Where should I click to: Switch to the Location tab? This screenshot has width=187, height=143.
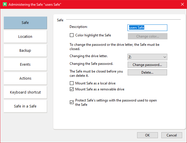pyautogui.click(x=25, y=37)
